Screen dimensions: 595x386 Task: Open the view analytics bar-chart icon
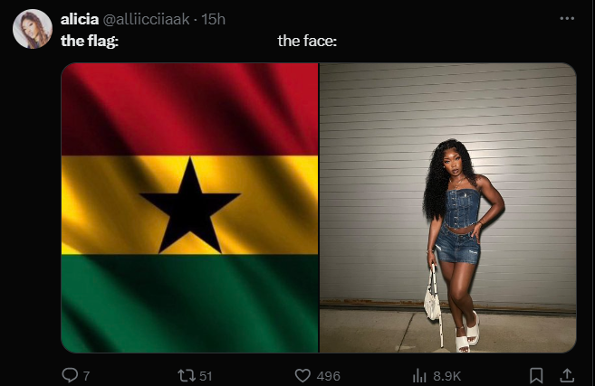point(419,375)
